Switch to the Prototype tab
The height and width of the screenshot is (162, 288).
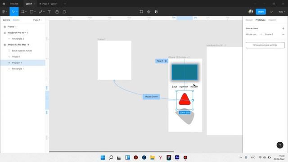[x=261, y=20]
